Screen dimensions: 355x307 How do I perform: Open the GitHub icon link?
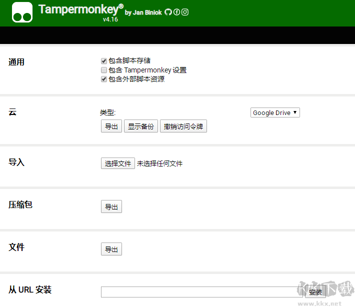point(168,12)
